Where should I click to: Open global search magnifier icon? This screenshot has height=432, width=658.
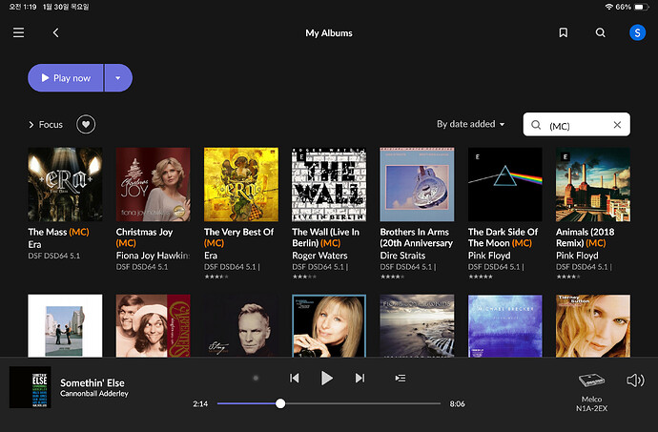point(601,32)
